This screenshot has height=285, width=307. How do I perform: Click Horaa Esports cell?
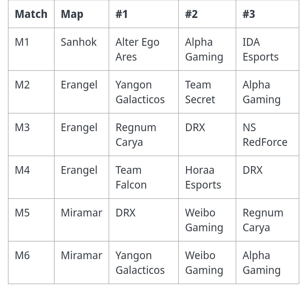(203, 177)
